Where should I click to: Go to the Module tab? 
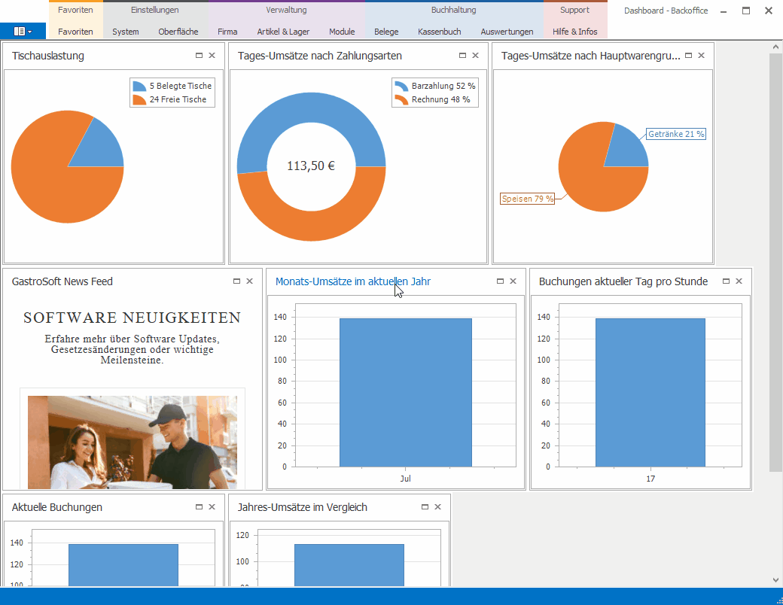(342, 32)
